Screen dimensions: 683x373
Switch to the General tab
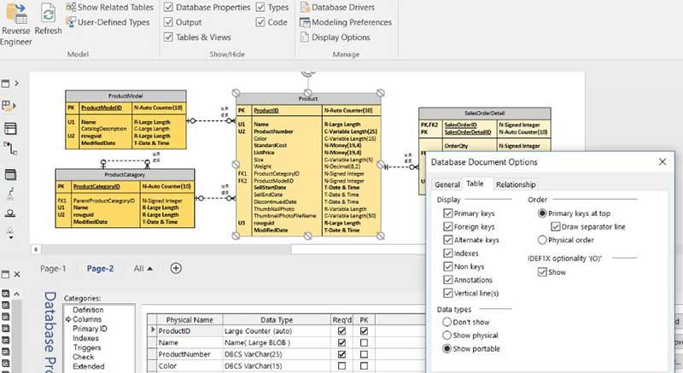click(x=447, y=184)
